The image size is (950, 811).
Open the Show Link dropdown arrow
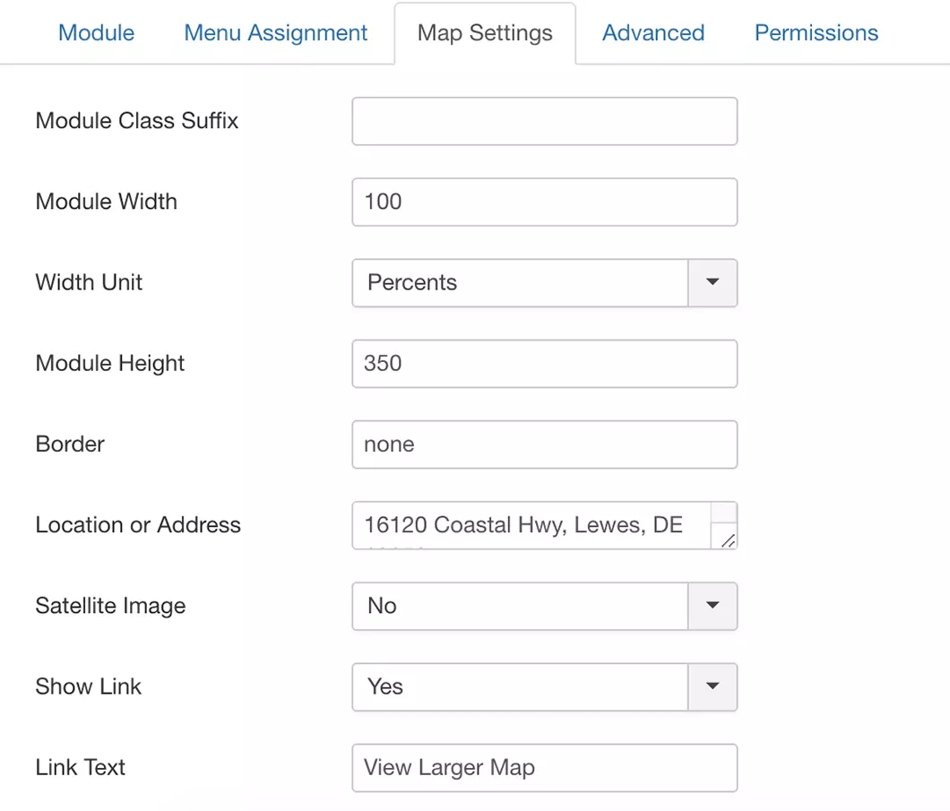[x=712, y=687]
